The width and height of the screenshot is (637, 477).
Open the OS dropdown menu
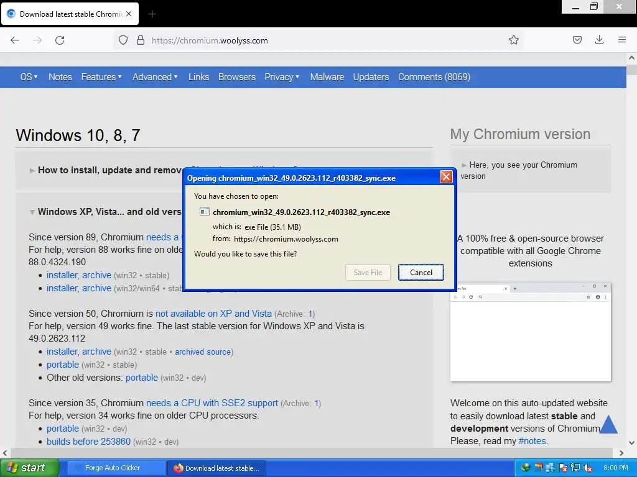tap(29, 77)
